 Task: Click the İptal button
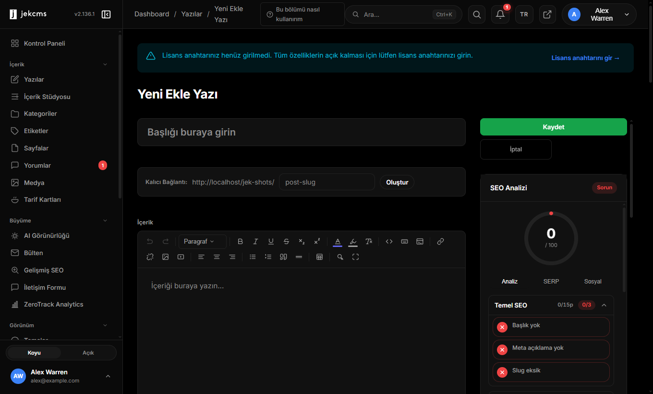pyautogui.click(x=516, y=149)
